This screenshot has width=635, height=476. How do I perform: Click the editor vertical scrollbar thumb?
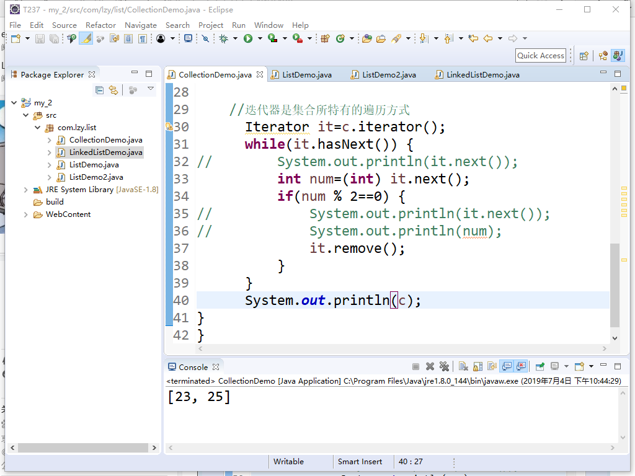615,285
